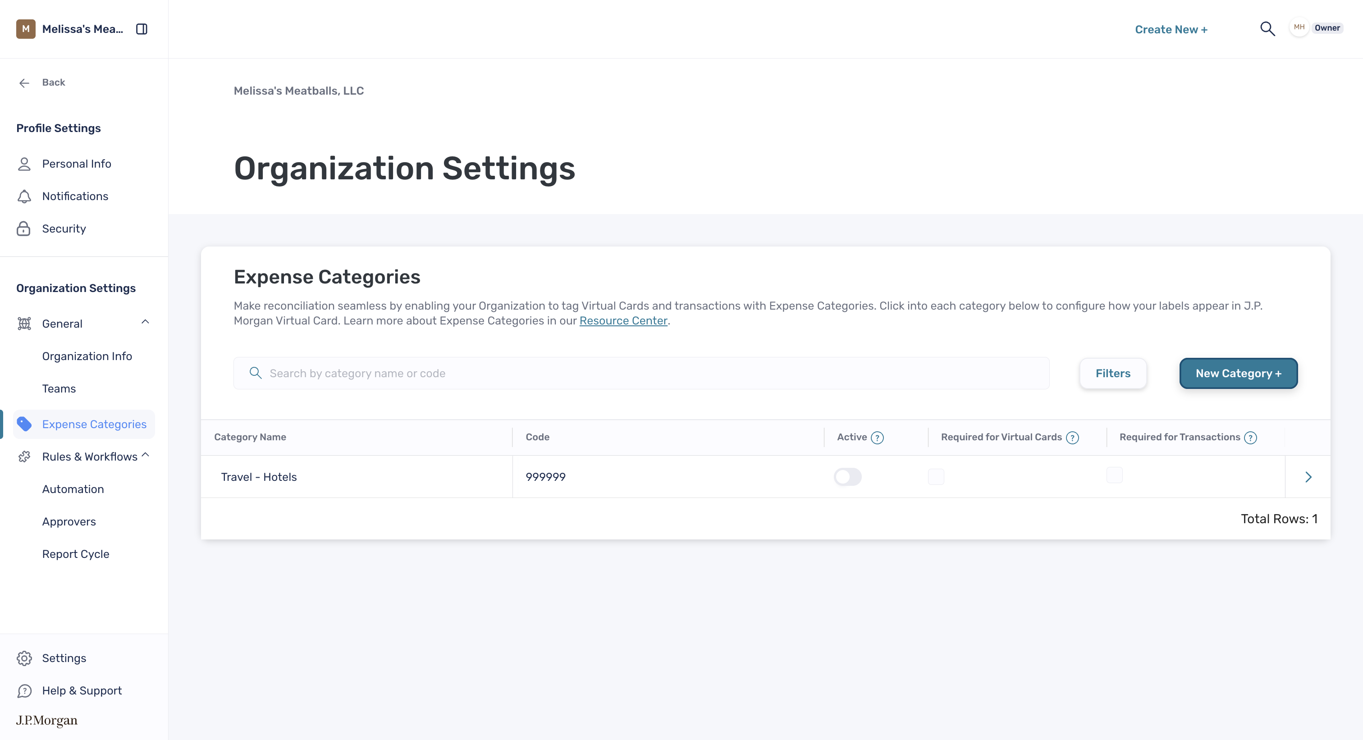Viewport: 1363px width, 740px height.
Task: Click the General settings globe icon
Action: coord(24,324)
